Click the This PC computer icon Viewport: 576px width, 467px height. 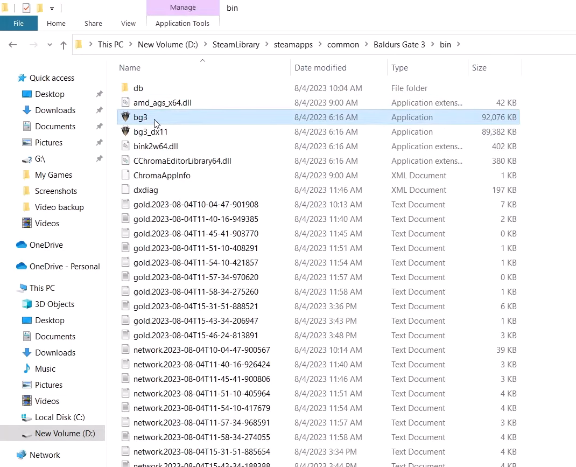pos(22,288)
